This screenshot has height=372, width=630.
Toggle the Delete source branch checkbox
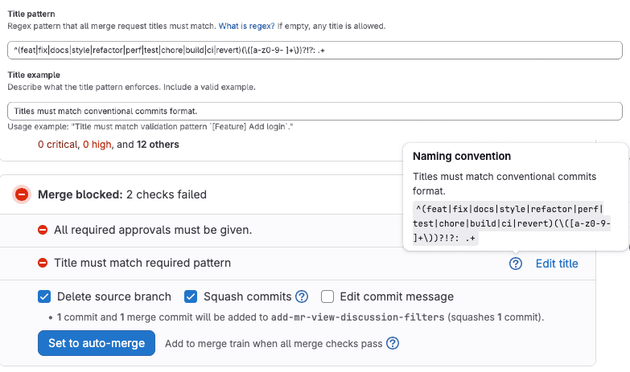(44, 296)
